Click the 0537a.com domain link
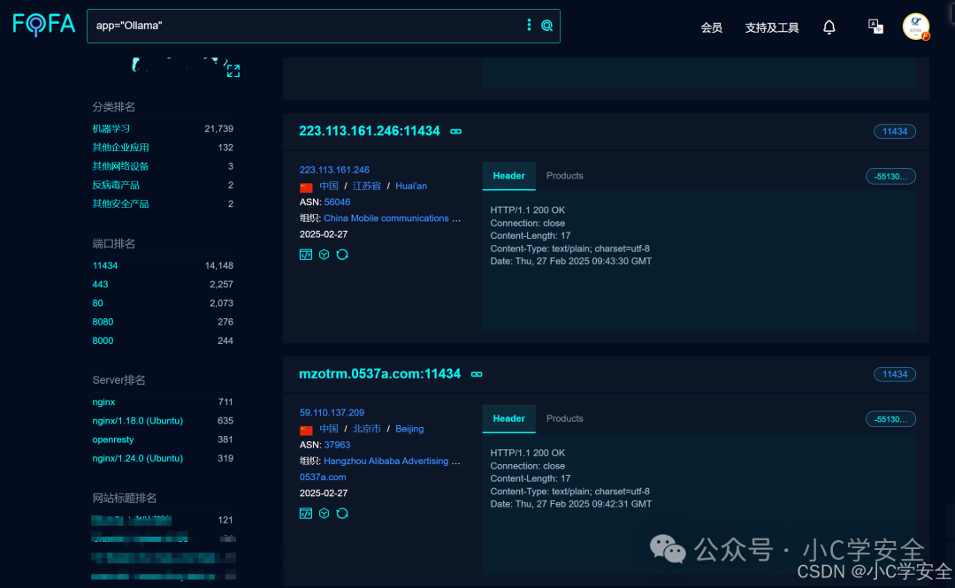 [x=323, y=477]
